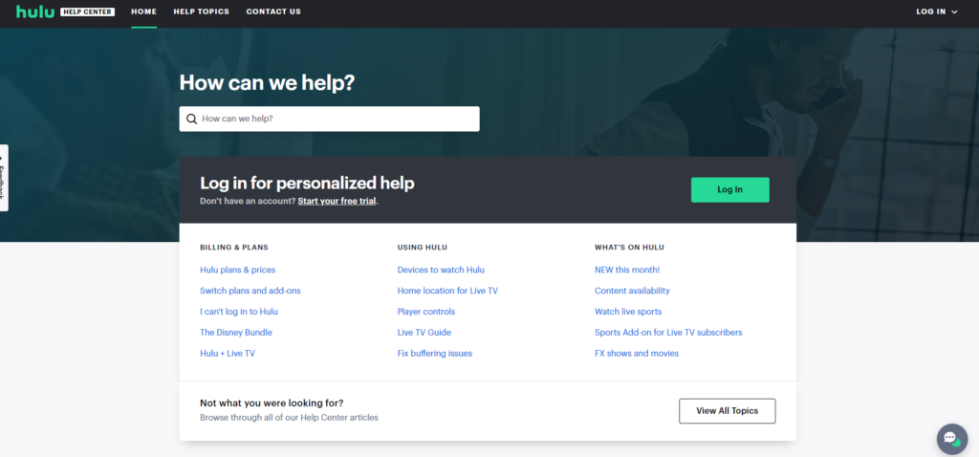Open the Watch live sports article
979x457 pixels.
tap(627, 312)
